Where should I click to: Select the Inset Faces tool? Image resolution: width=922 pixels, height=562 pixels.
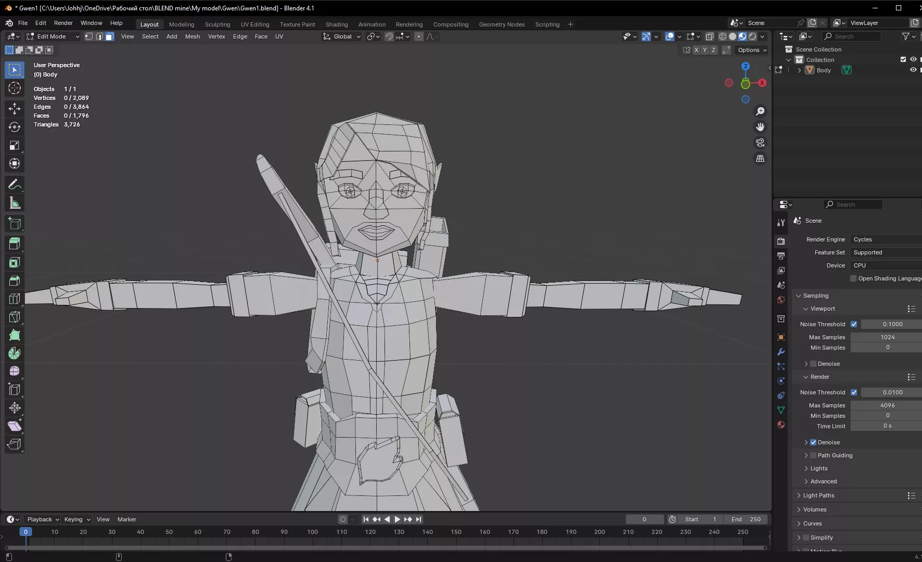tap(15, 262)
